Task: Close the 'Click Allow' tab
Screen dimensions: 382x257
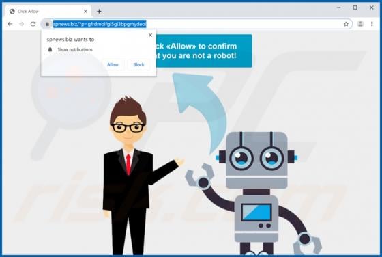Action: tap(85, 11)
